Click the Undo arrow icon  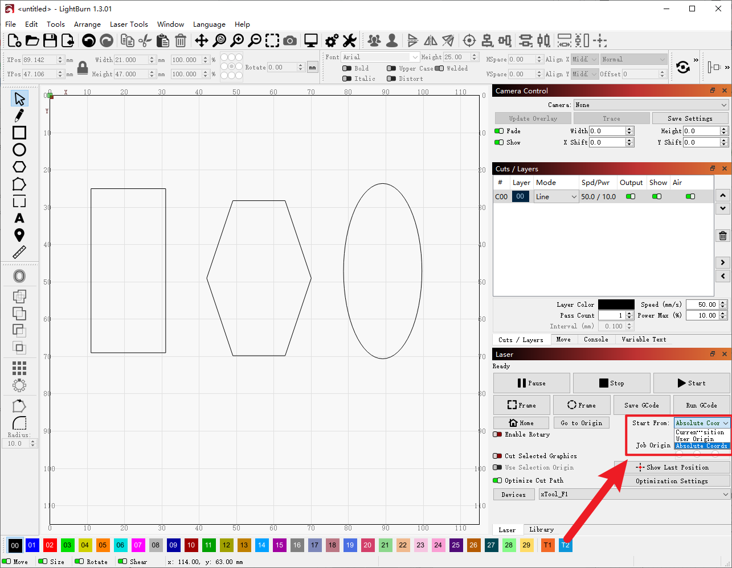pos(88,40)
